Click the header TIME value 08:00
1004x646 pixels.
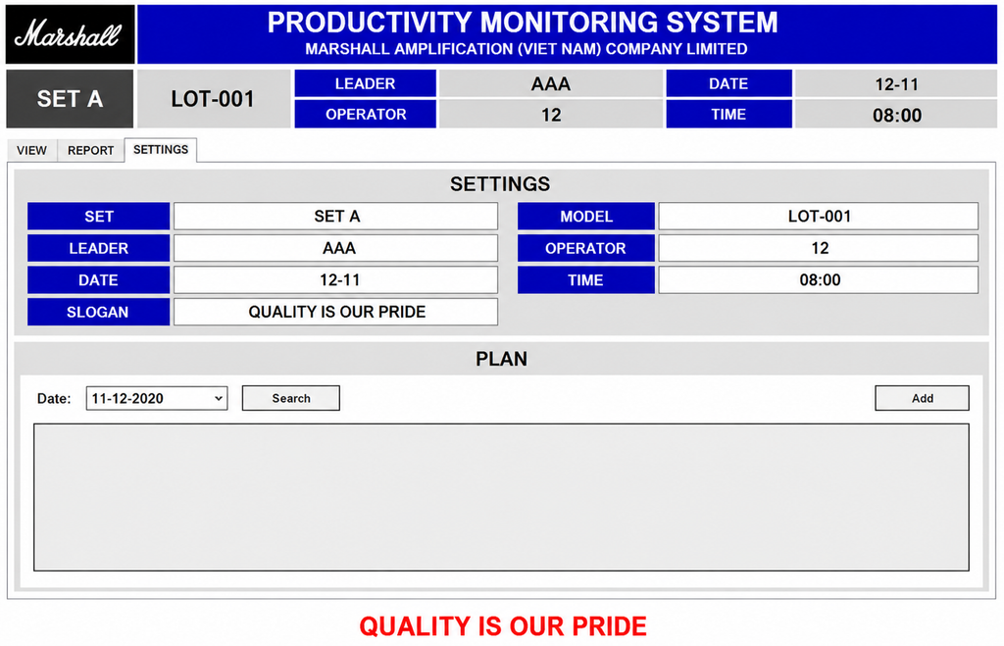coord(896,116)
